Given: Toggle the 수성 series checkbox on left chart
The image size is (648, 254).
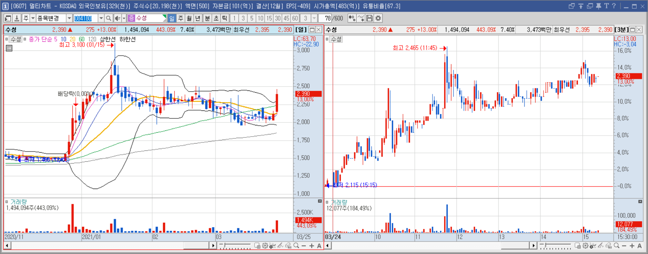Looking at the screenshot, I should (x=7, y=39).
